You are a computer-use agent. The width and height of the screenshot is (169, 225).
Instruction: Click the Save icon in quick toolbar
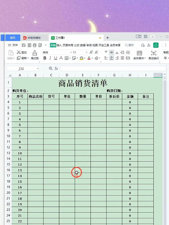pos(24,45)
